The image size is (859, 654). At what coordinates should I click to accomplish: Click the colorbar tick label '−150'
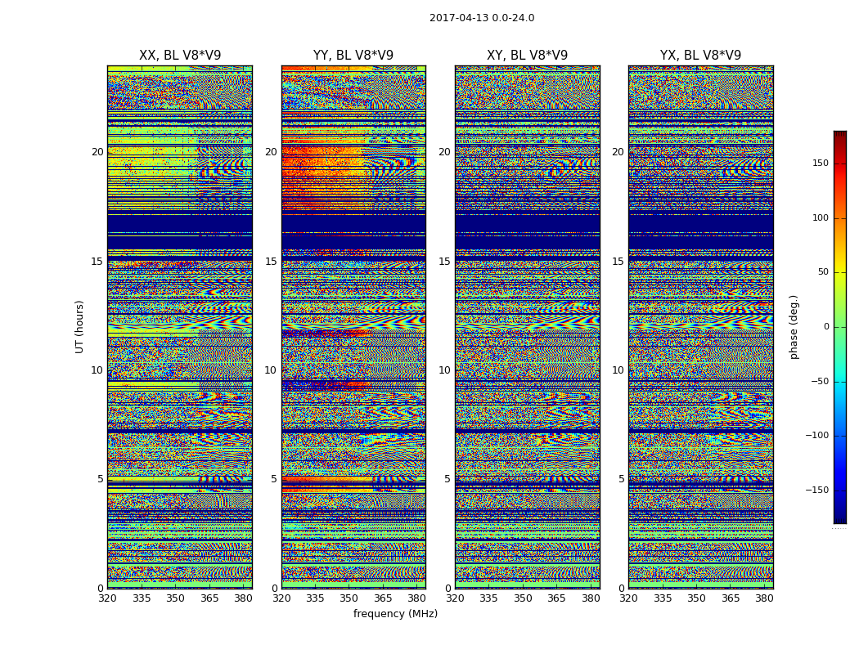816,490
